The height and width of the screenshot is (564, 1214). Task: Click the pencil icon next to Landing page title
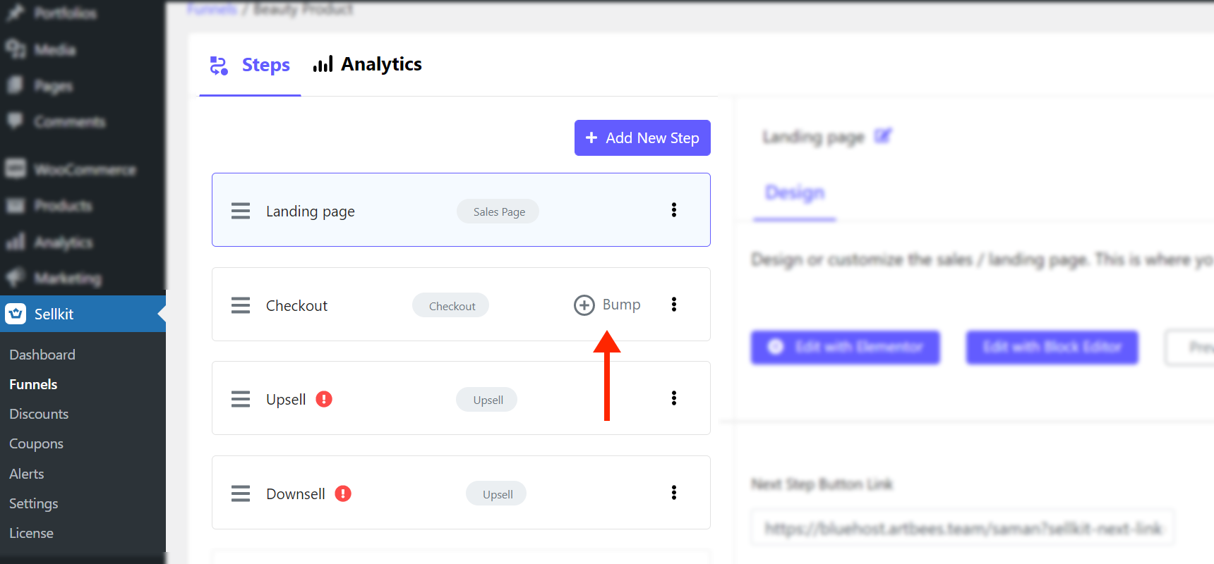[883, 135]
